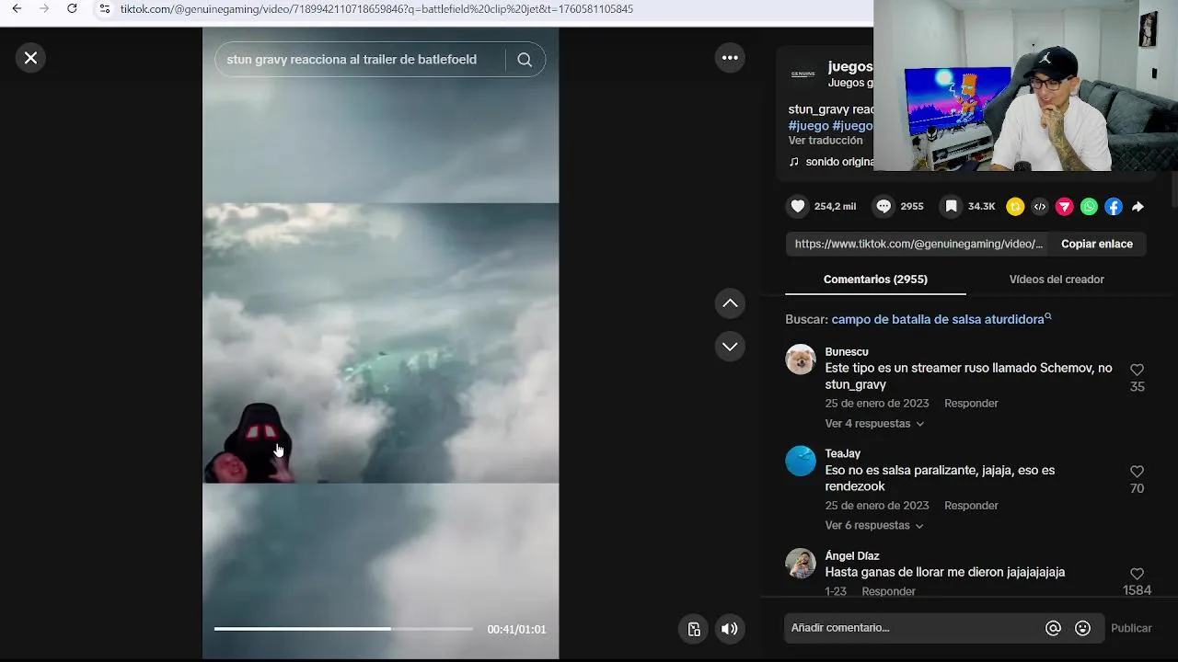Share video via WhatsApp icon
This screenshot has width=1178, height=662.
[x=1089, y=207]
